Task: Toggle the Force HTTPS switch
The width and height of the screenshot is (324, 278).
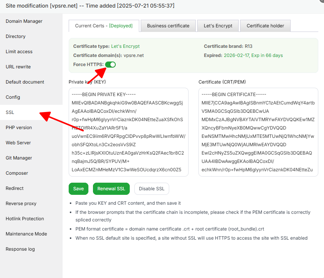Action: coord(110,65)
